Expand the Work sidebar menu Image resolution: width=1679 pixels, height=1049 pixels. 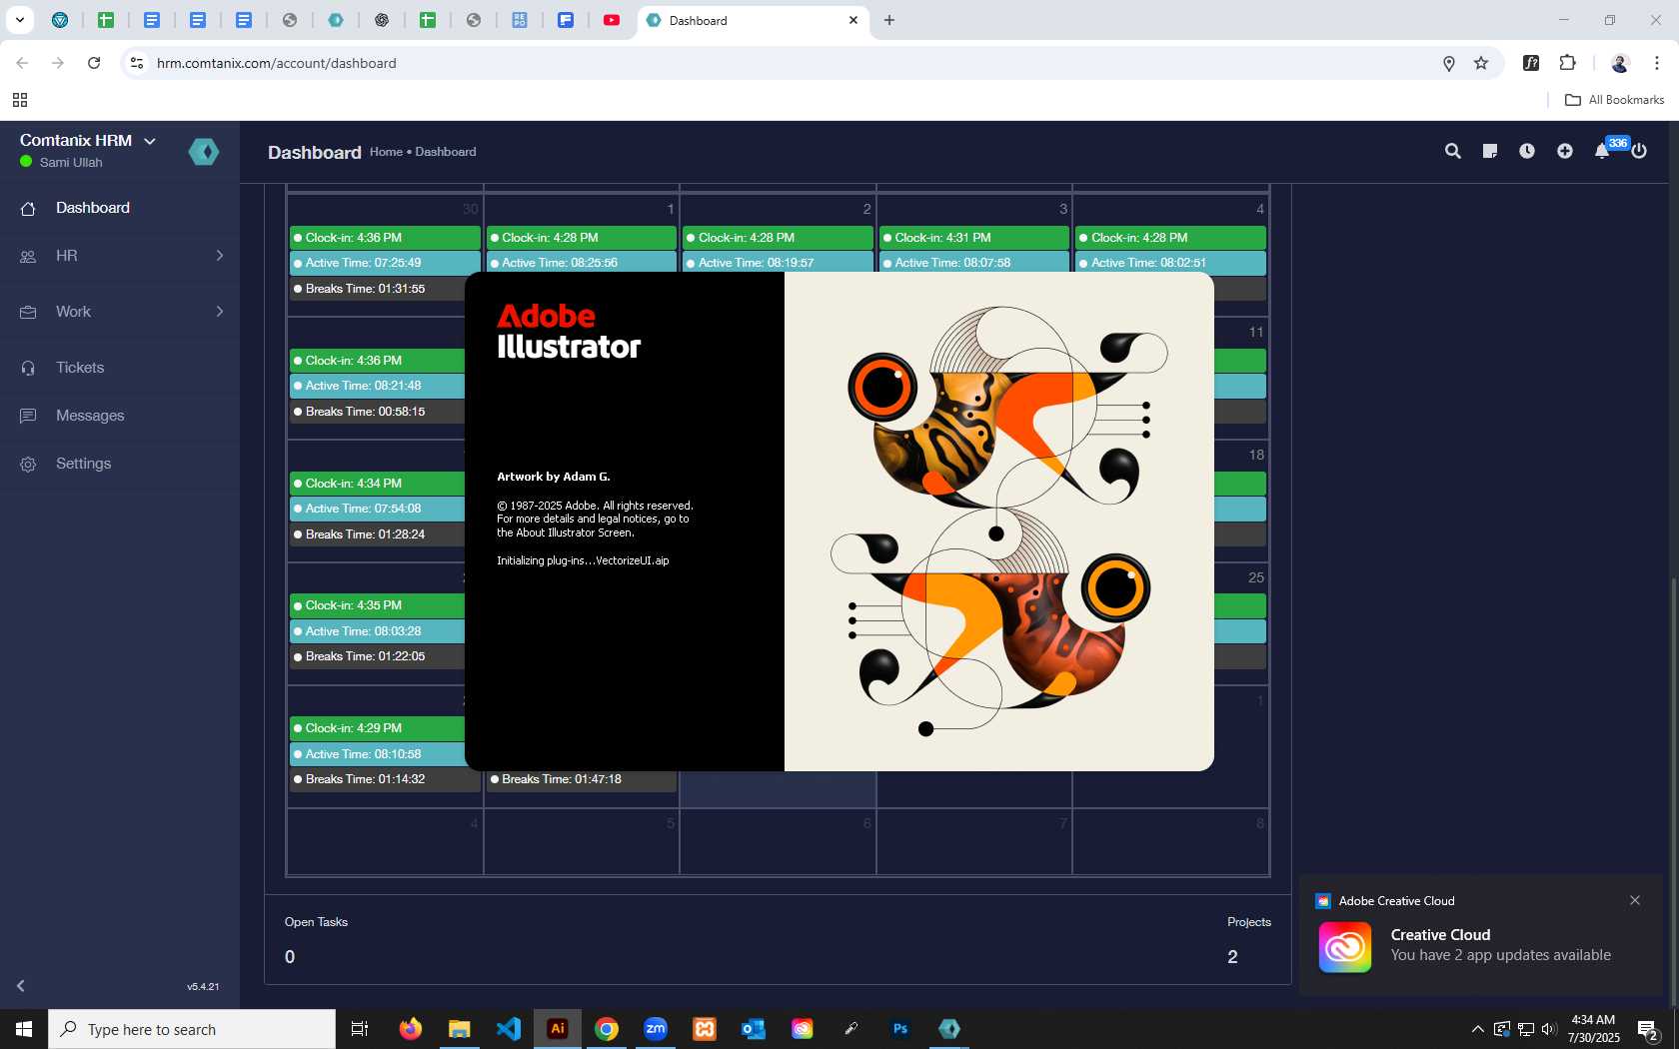point(120,312)
